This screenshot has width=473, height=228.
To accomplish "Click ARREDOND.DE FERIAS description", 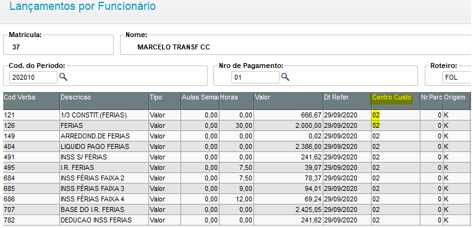I will pyautogui.click(x=104, y=136).
